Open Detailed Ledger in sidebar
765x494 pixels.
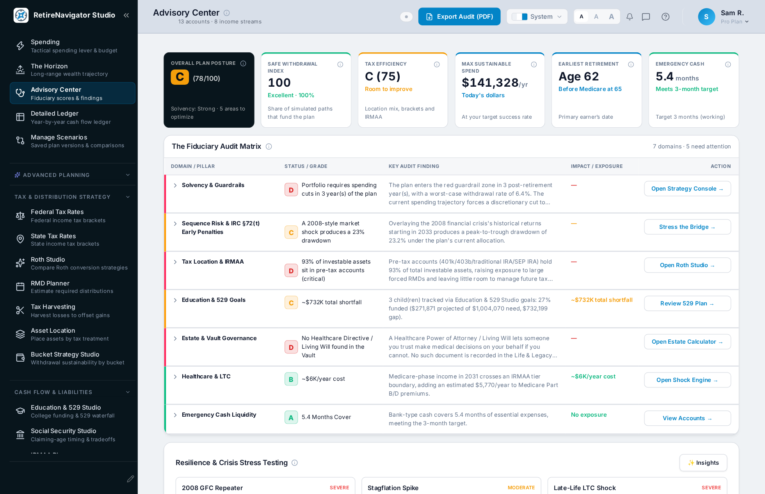coord(73,117)
